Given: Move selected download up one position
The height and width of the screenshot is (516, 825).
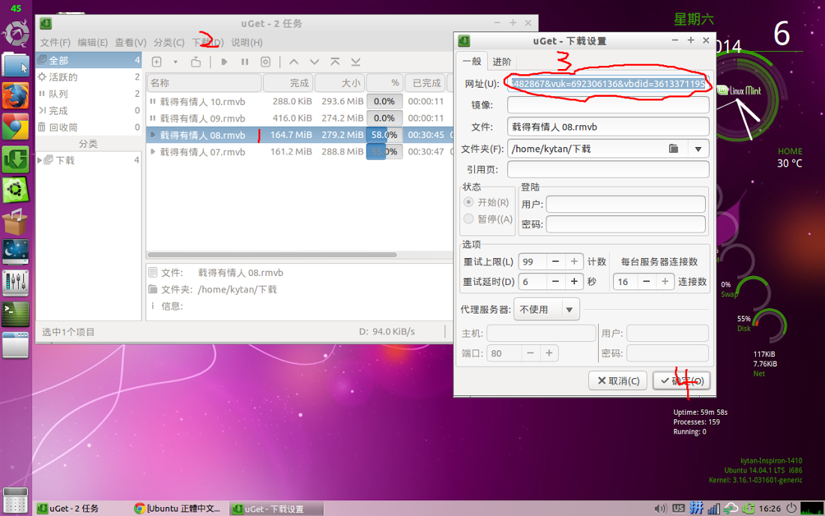Looking at the screenshot, I should click(x=294, y=62).
